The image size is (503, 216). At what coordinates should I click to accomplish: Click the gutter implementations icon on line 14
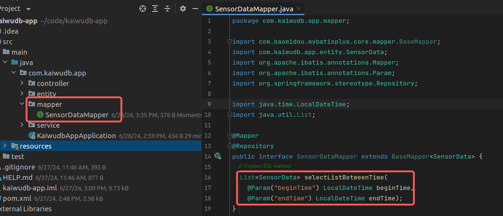218,156
